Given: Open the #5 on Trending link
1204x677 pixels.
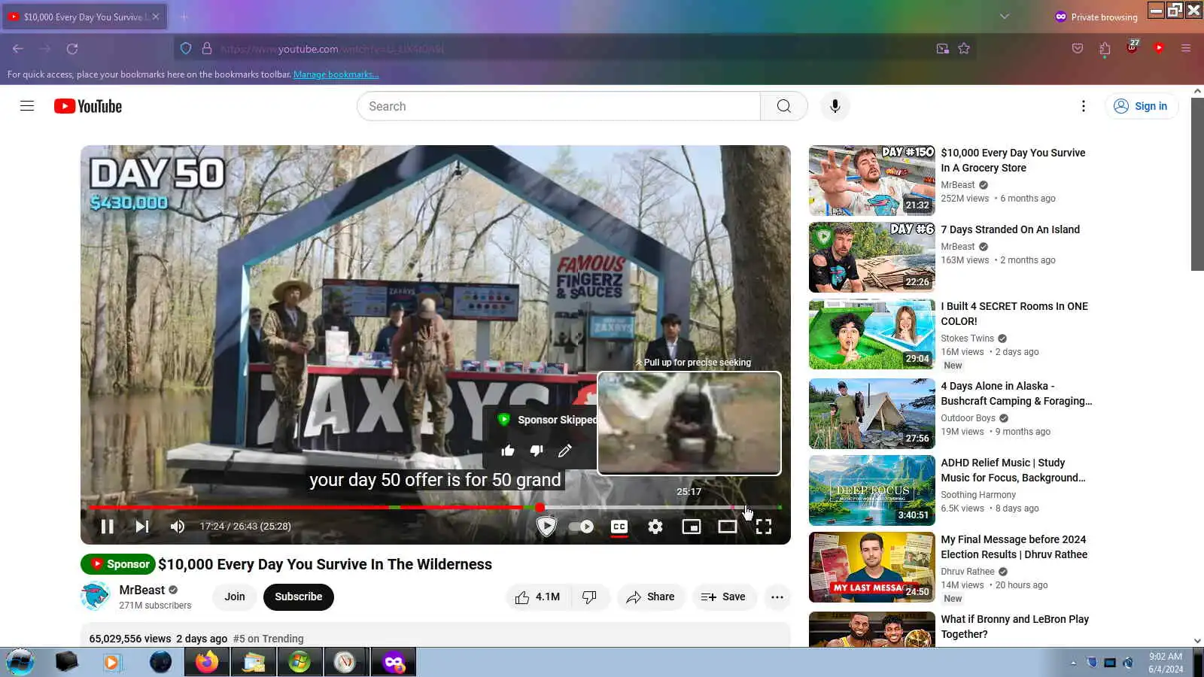Looking at the screenshot, I should point(269,639).
